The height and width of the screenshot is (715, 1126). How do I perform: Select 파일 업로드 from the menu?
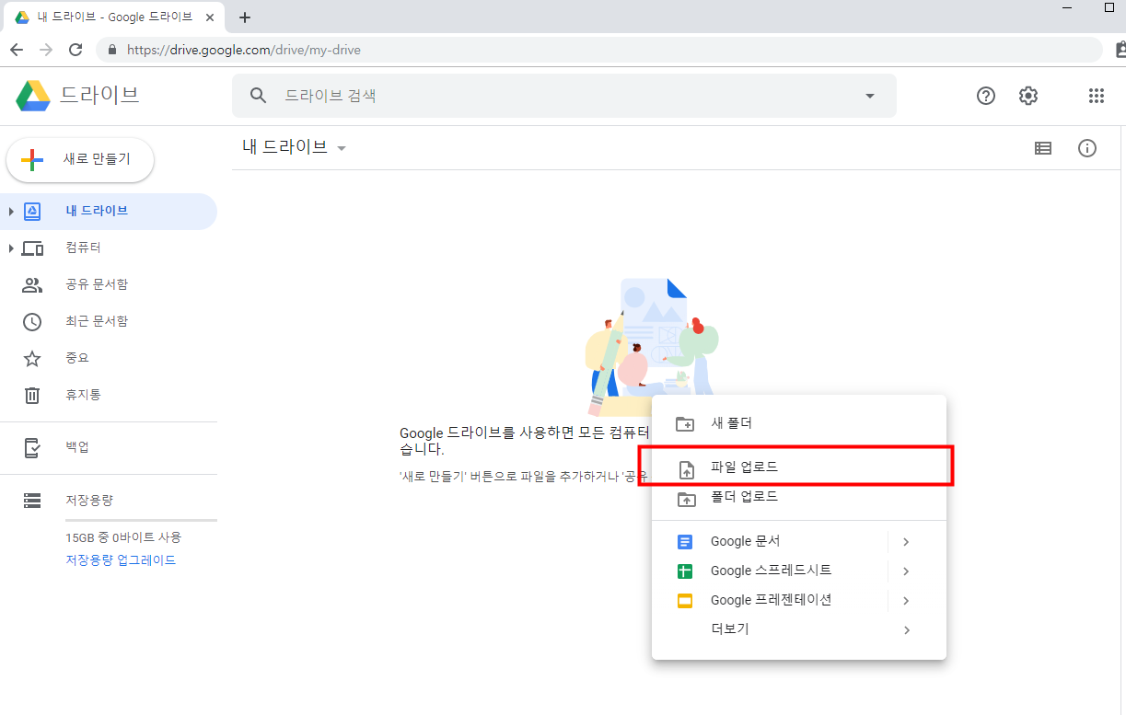coord(799,467)
